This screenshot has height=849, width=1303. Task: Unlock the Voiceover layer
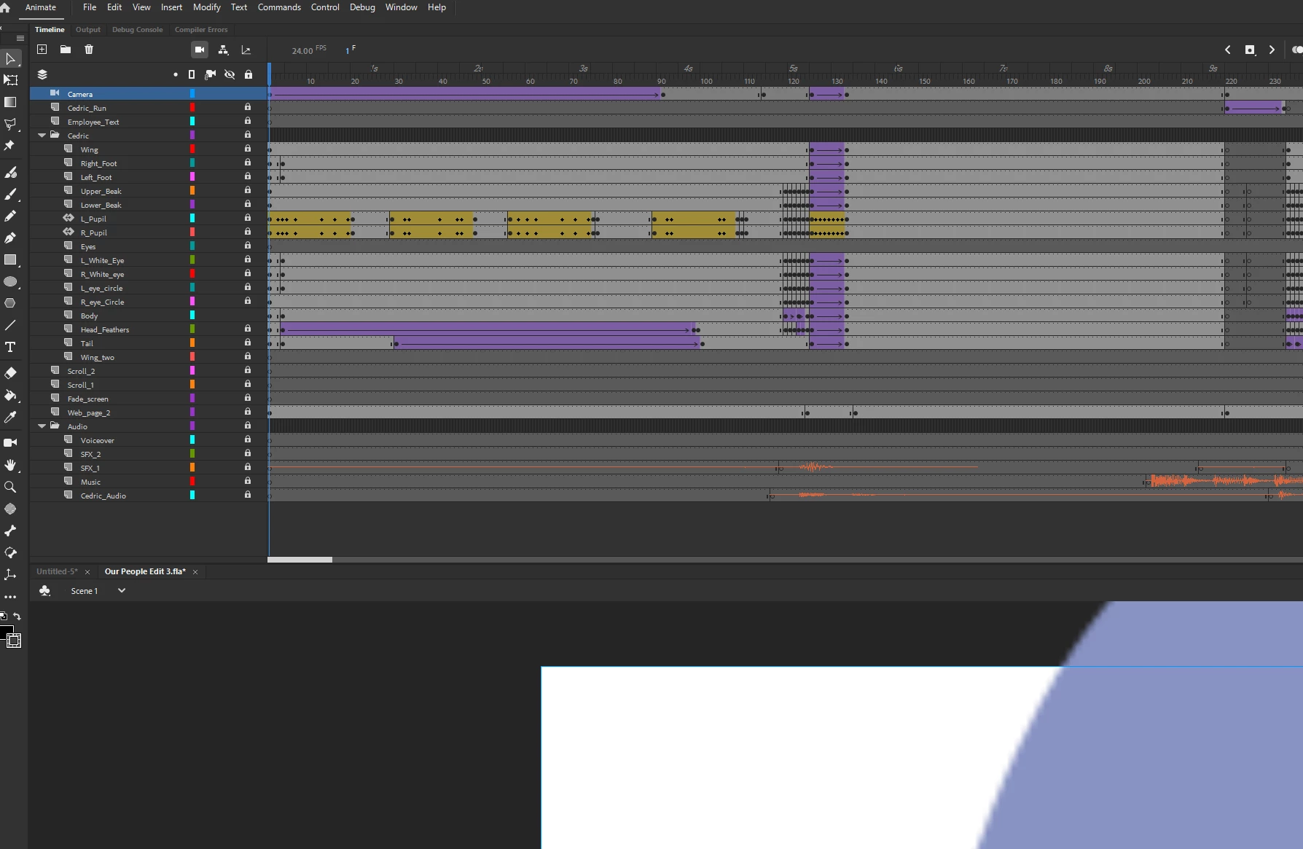(248, 439)
